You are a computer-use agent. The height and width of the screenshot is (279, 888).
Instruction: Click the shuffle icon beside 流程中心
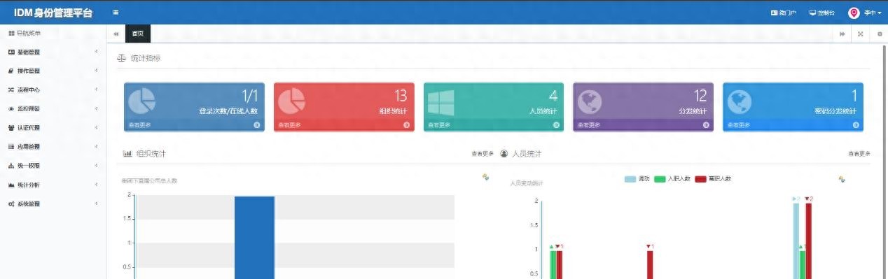click(11, 90)
